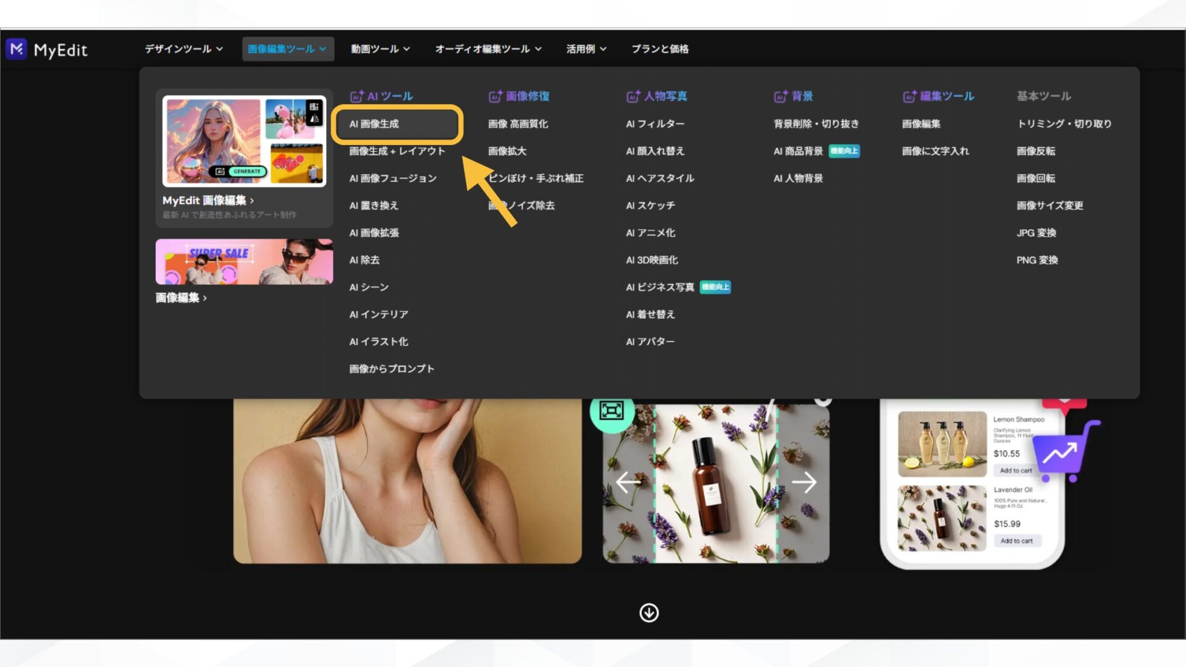Screen dimensions: 1186x667
Task: Select 背景削除・切り抜き under 背景
Action: tap(816, 124)
